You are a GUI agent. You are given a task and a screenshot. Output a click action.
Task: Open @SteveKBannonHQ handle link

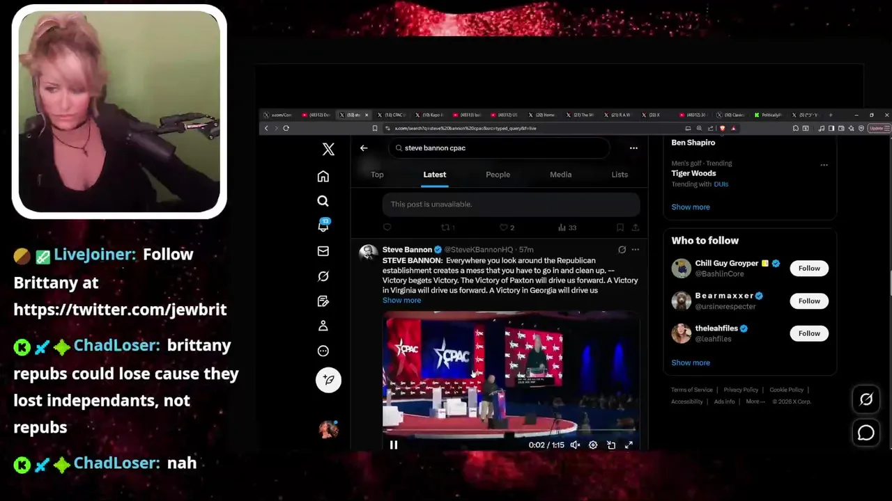tap(478, 250)
